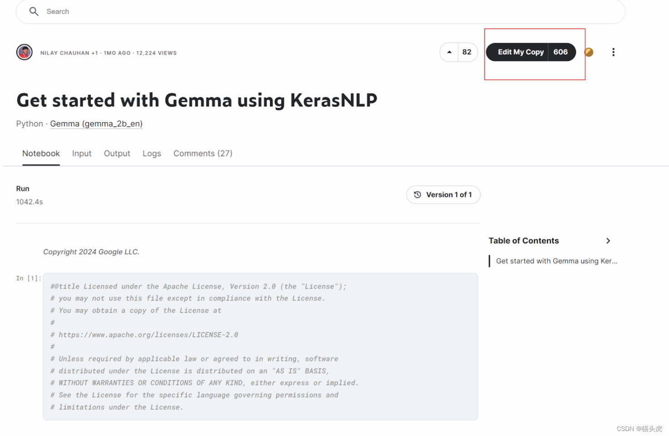Open the Version 1 of 1 history button
Screen dimensions: 669x436
pos(443,195)
